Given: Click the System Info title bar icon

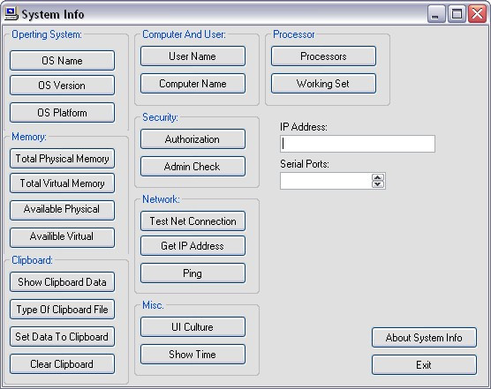Looking at the screenshot, I should 11,14.
